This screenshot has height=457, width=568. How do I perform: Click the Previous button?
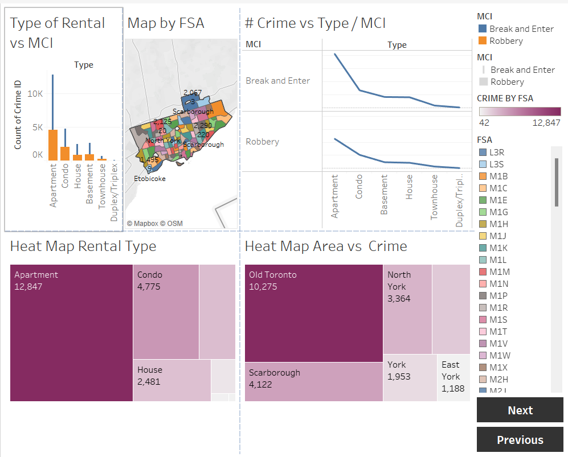(x=520, y=439)
